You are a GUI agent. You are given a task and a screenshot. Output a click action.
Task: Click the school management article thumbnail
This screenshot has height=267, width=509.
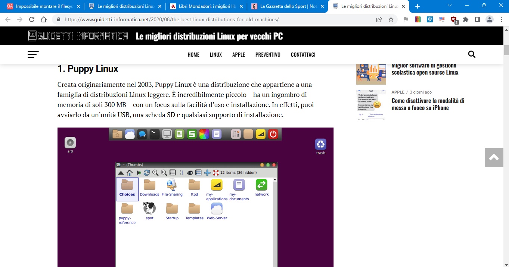click(371, 74)
